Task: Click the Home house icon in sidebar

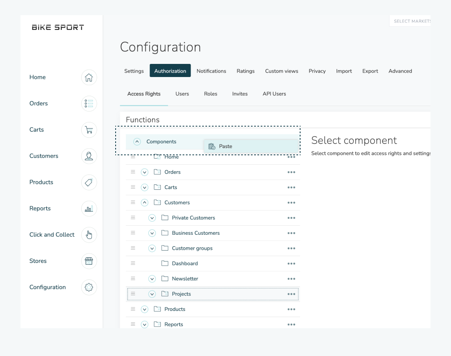Action: click(89, 77)
